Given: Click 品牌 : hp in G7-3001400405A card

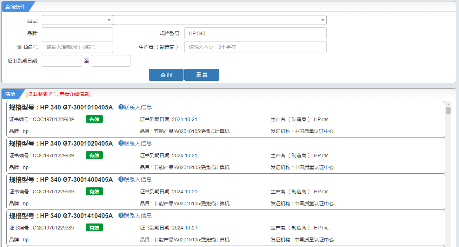Looking at the screenshot, I should click(19, 203).
